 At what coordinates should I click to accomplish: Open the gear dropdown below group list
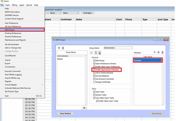pyautogui.click(x=85, y=108)
